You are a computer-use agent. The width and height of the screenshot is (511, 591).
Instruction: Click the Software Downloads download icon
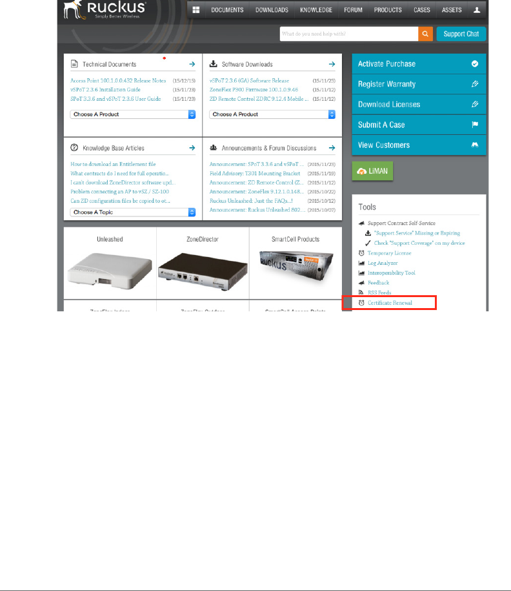[213, 64]
